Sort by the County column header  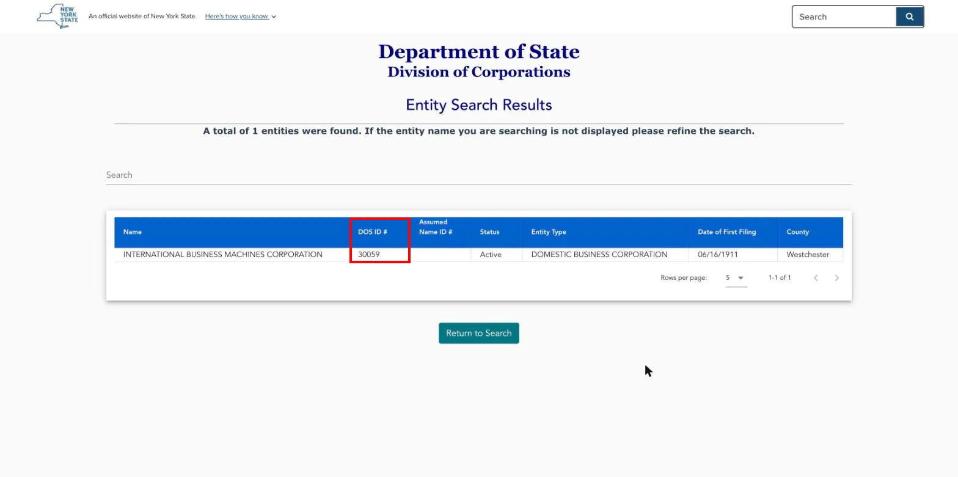coord(798,232)
